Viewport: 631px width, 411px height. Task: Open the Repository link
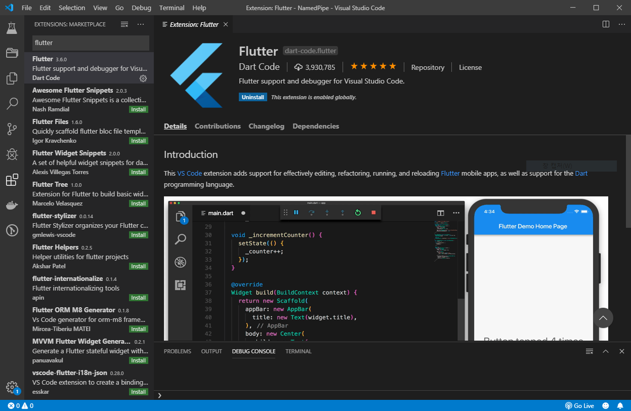pyautogui.click(x=428, y=67)
